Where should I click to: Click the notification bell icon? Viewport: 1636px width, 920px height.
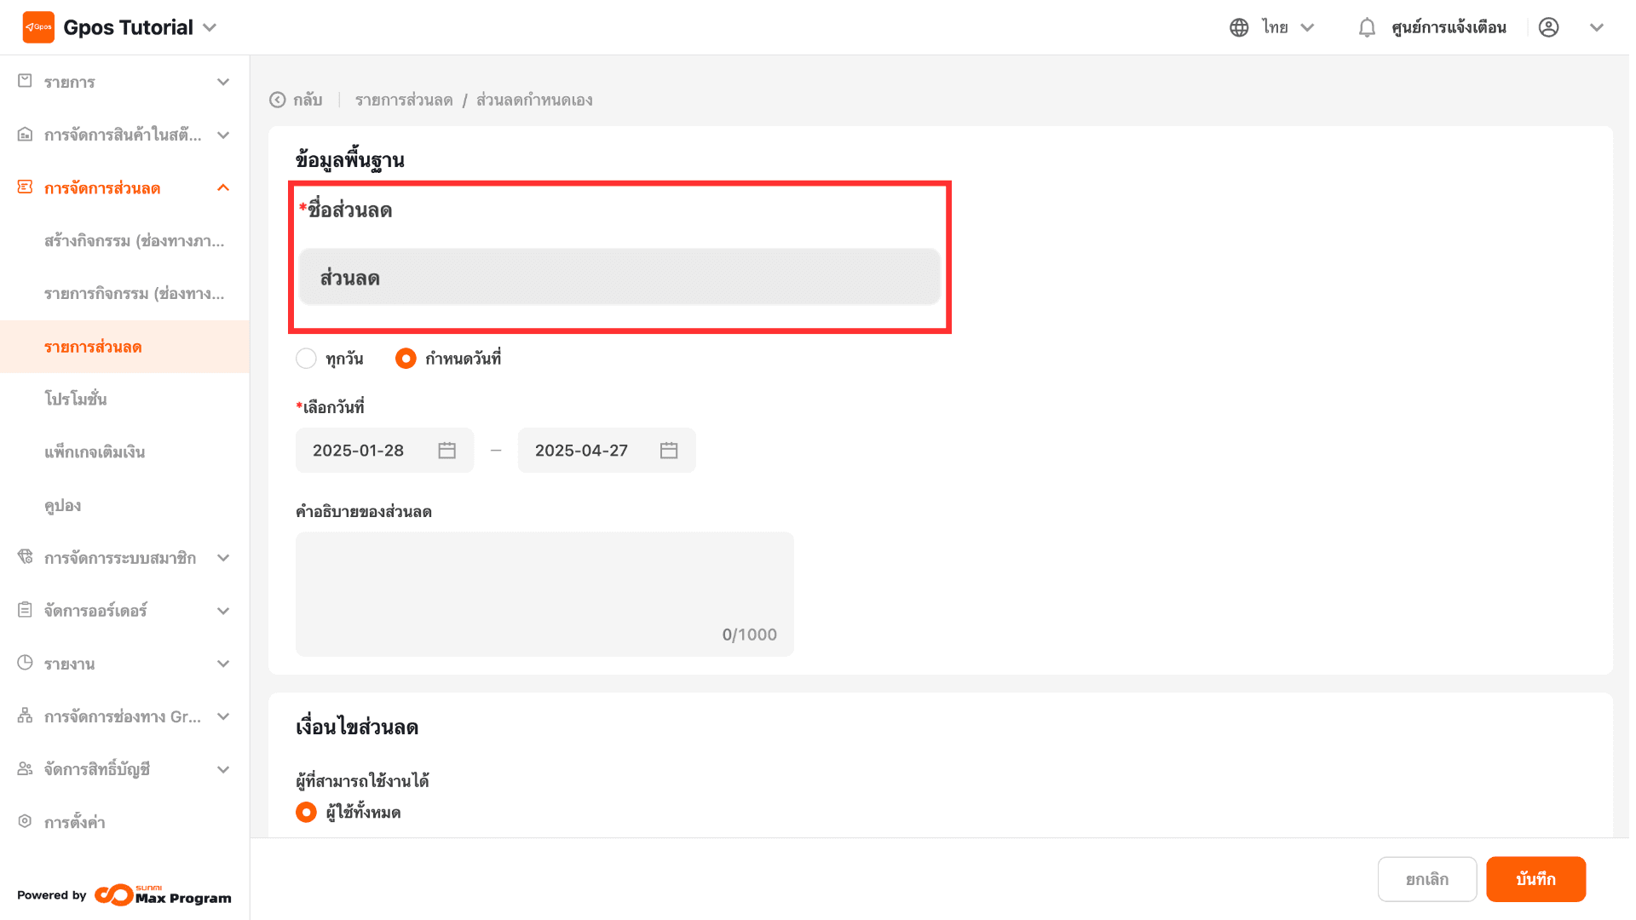coord(1367,27)
